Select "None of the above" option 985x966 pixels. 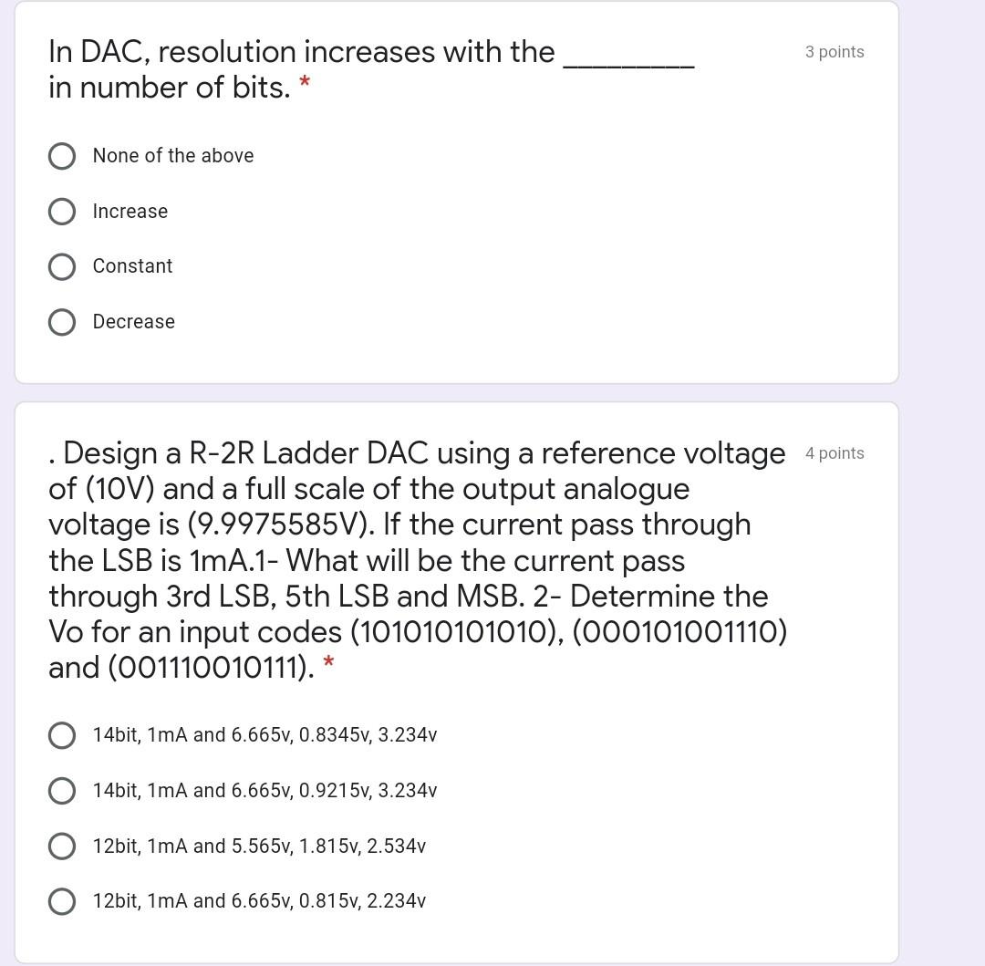[61, 156]
